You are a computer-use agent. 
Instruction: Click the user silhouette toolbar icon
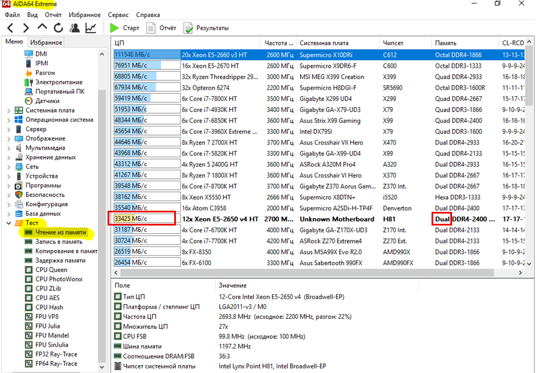click(x=75, y=28)
